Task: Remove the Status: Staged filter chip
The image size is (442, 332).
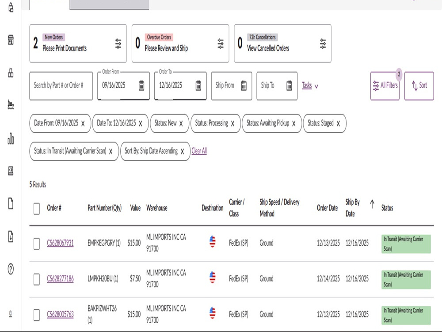Action: 338,124
